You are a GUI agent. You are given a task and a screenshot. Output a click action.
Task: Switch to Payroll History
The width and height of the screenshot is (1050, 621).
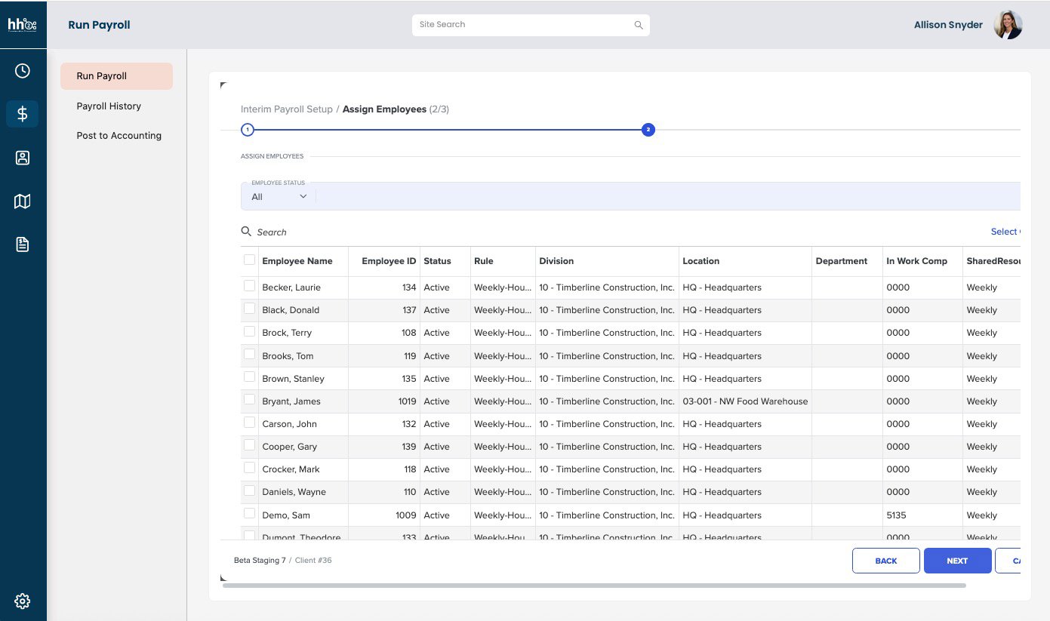pyautogui.click(x=109, y=106)
